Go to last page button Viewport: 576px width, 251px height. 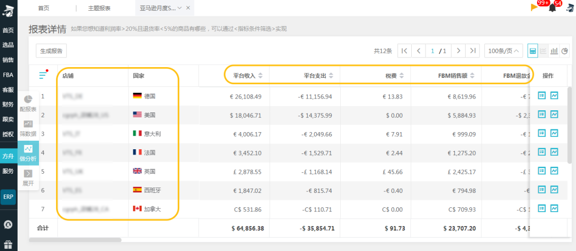[473, 51]
